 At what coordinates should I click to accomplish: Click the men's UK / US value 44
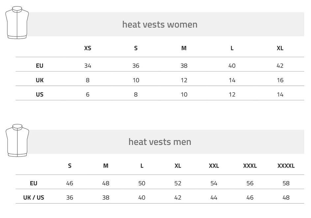coord(214,198)
